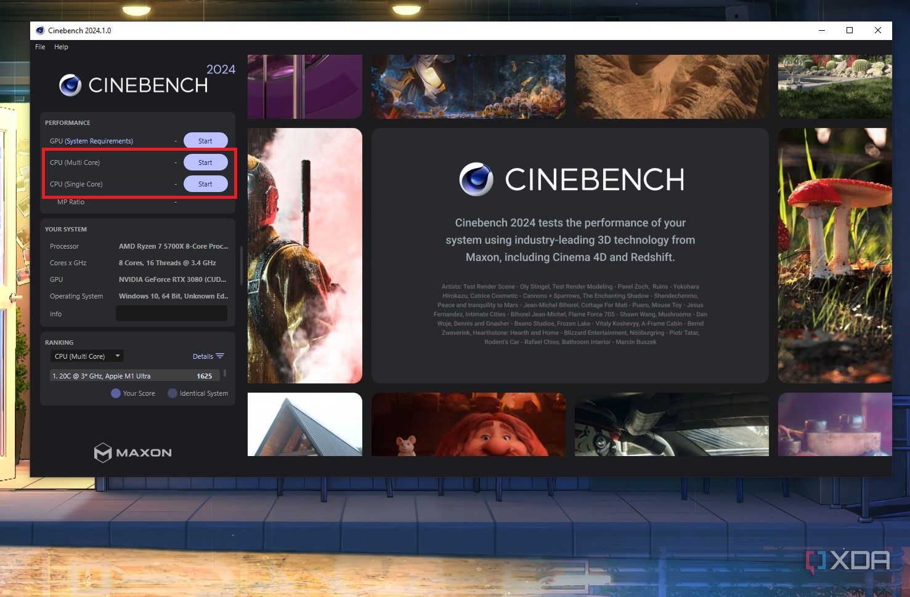
Task: Start the GPU benchmark test
Action: (x=205, y=141)
